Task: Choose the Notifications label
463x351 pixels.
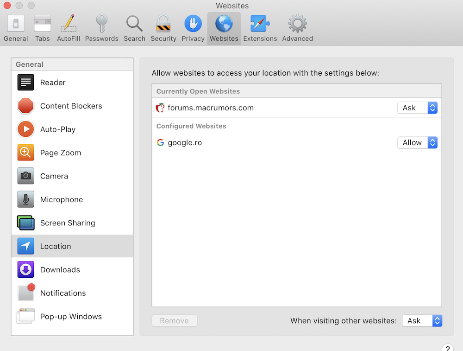Action: click(63, 293)
